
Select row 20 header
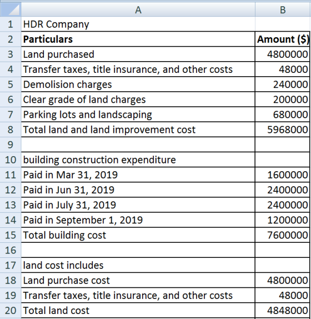(11, 311)
